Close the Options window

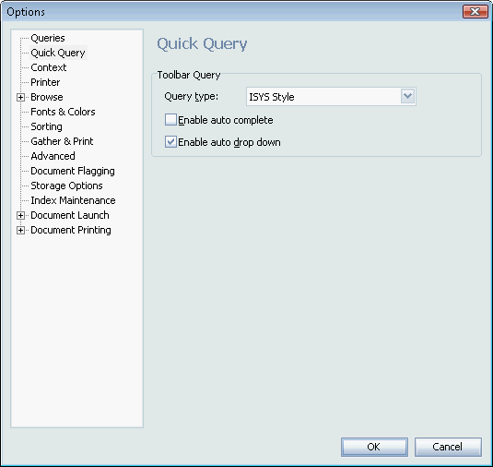pos(475,12)
